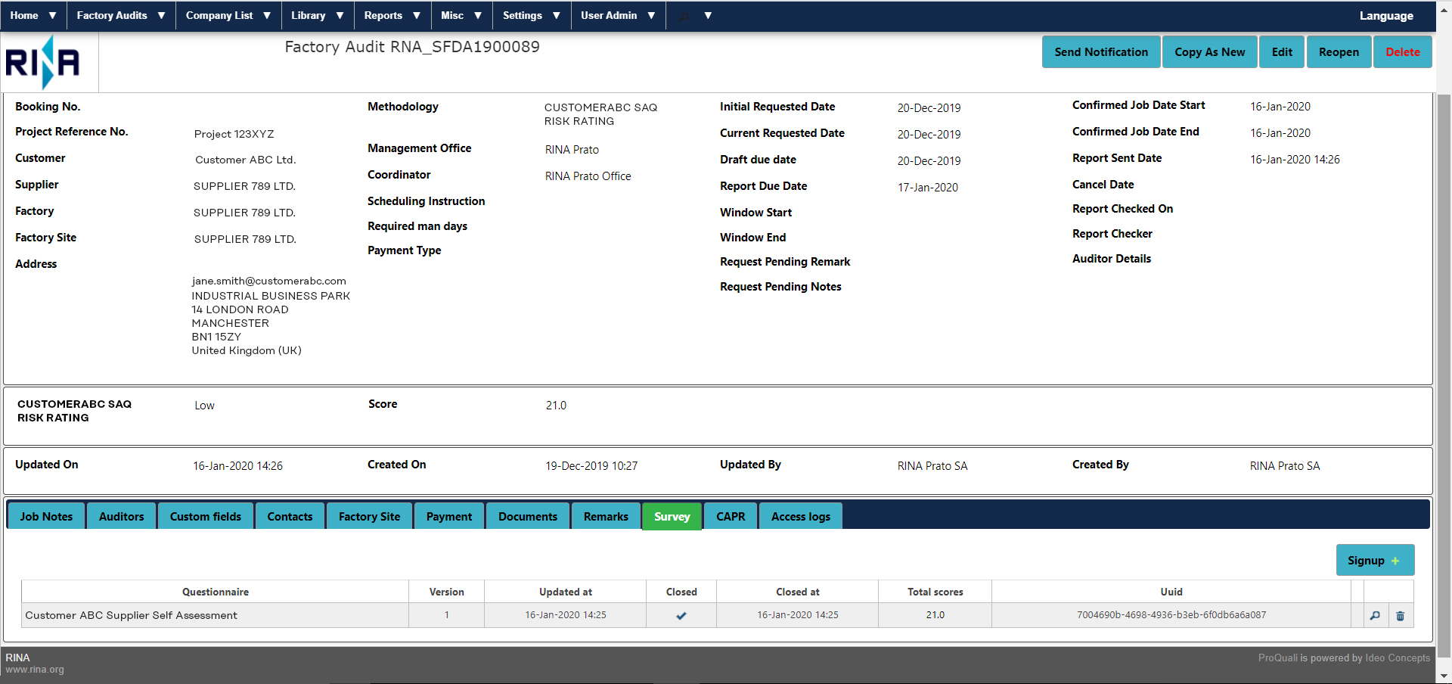Select the Delete button in the header toolbar

pos(1402,51)
